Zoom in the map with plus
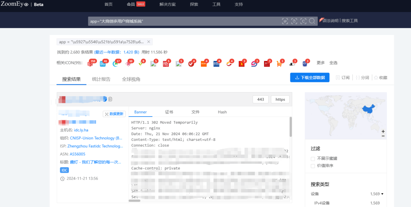 point(383,131)
